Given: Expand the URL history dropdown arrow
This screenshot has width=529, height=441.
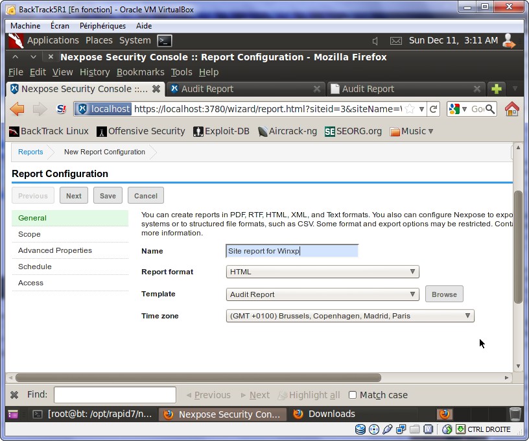Looking at the screenshot, I should pos(421,109).
